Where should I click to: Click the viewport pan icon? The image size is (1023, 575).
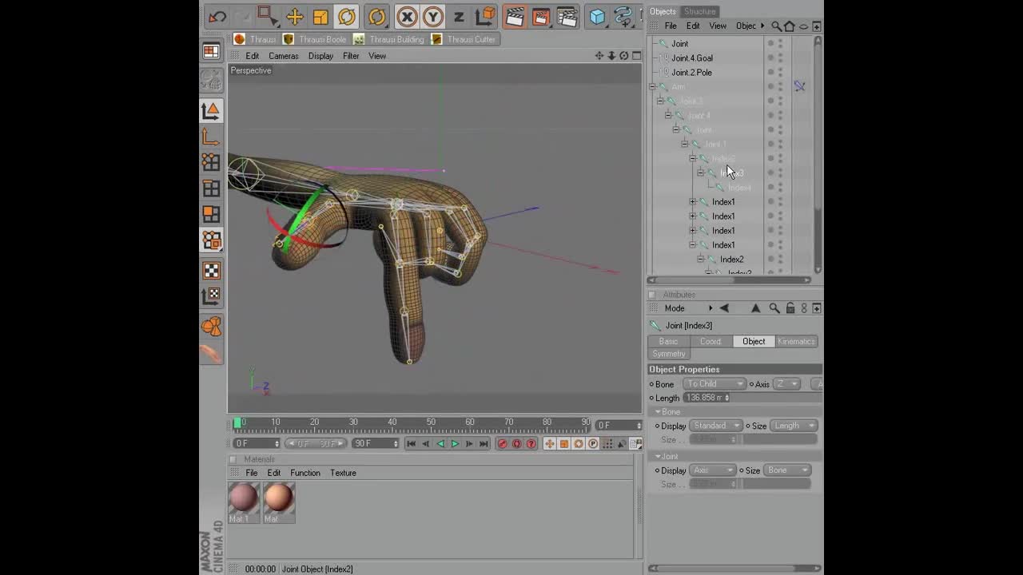[x=599, y=56]
